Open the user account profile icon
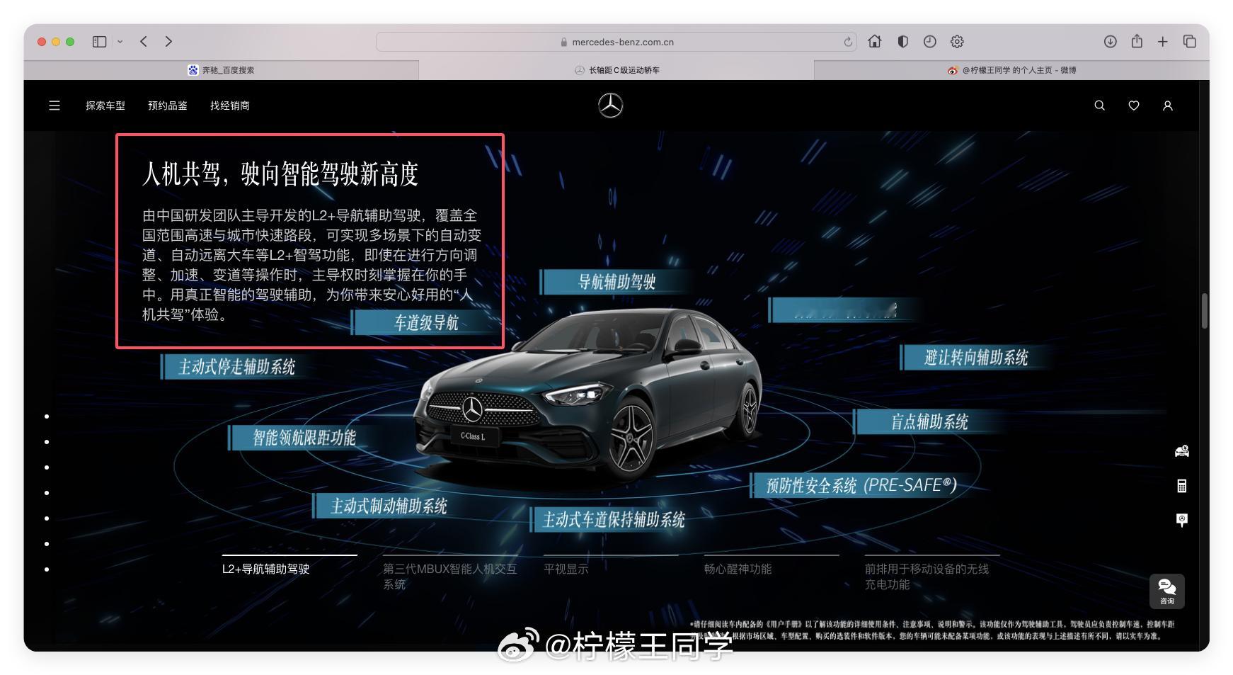The height and width of the screenshot is (675, 1233). (x=1168, y=106)
